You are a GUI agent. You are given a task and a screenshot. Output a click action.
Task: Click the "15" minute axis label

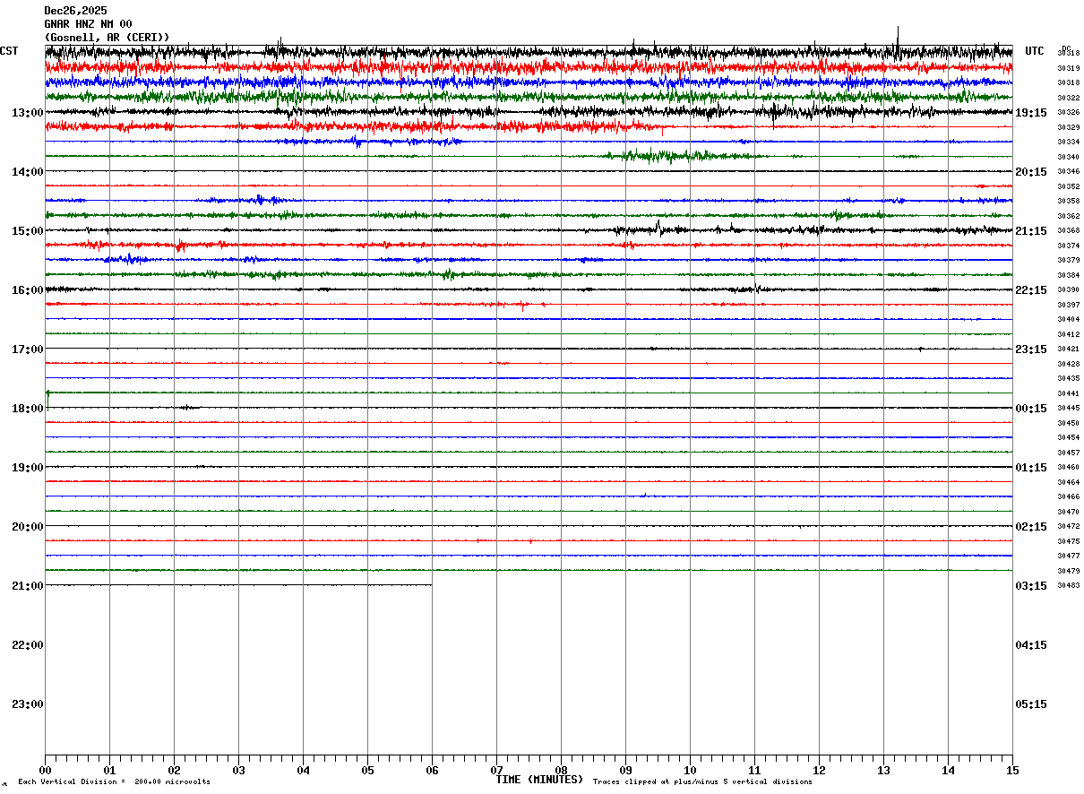point(1012,771)
